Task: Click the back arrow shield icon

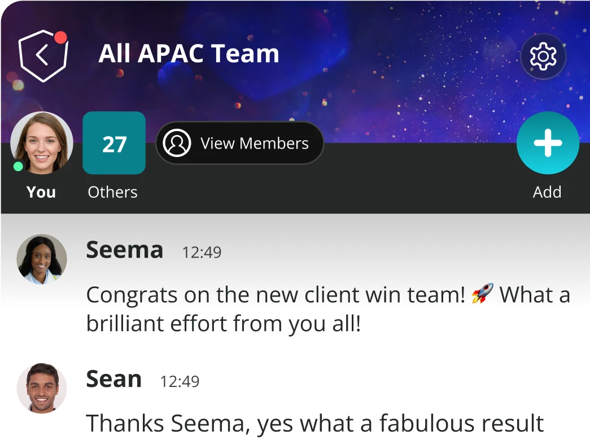Action: click(x=42, y=55)
